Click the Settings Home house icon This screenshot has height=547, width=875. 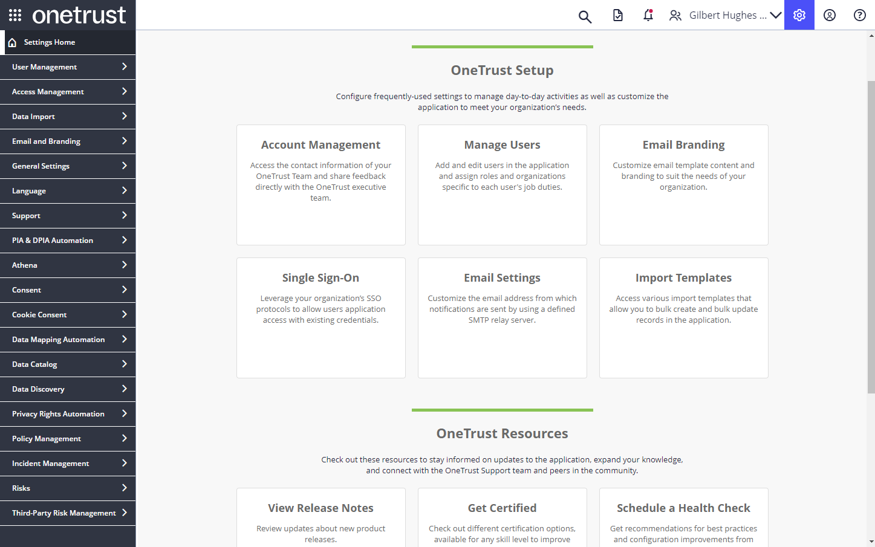pyautogui.click(x=12, y=42)
